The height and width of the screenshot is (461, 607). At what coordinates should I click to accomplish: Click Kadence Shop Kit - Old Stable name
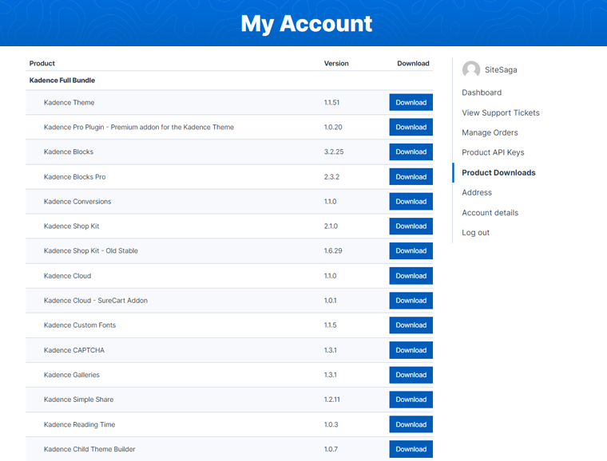90,250
